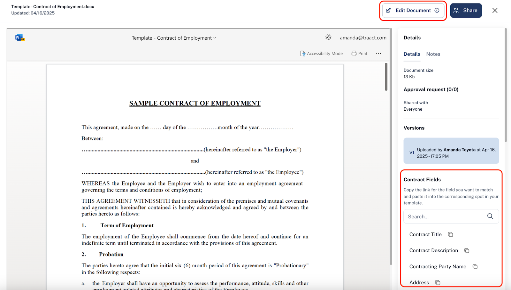Select version V1 uploaded by Amanda Toyota

(451, 151)
